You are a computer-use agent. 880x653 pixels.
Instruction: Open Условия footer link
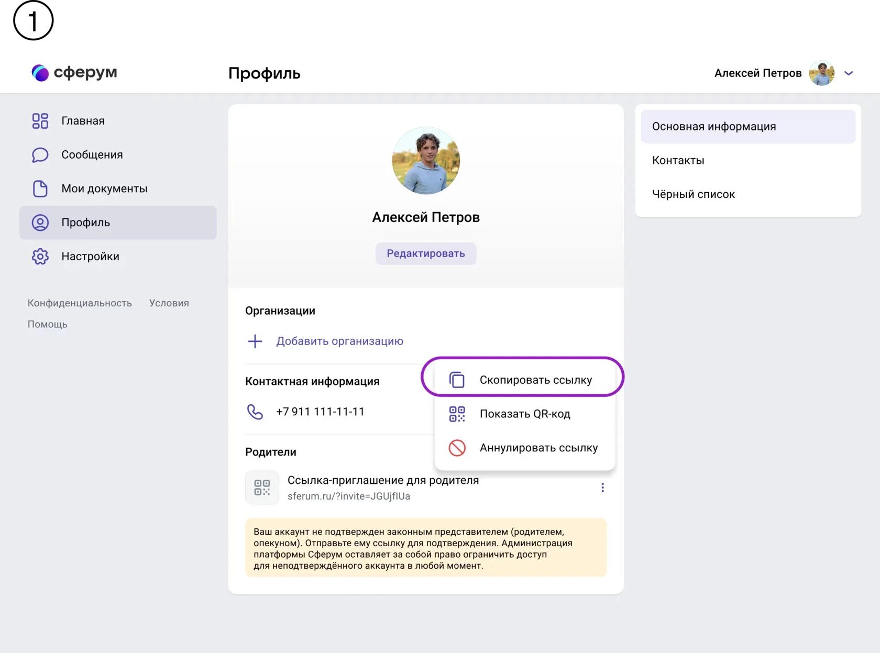(x=169, y=303)
